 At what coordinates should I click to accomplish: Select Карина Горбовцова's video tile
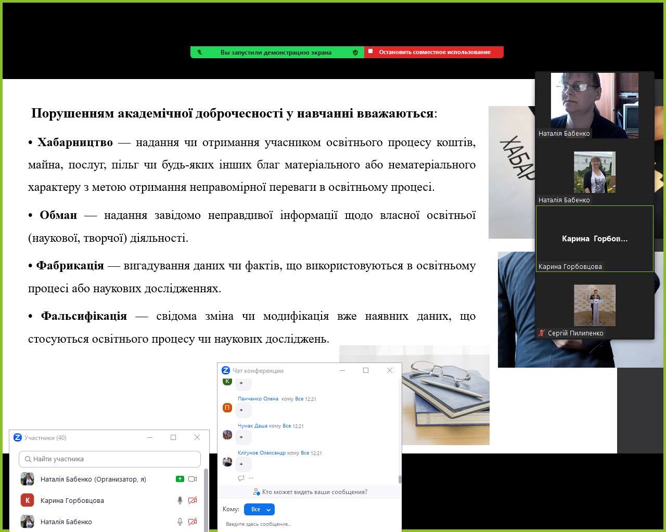[x=594, y=239]
